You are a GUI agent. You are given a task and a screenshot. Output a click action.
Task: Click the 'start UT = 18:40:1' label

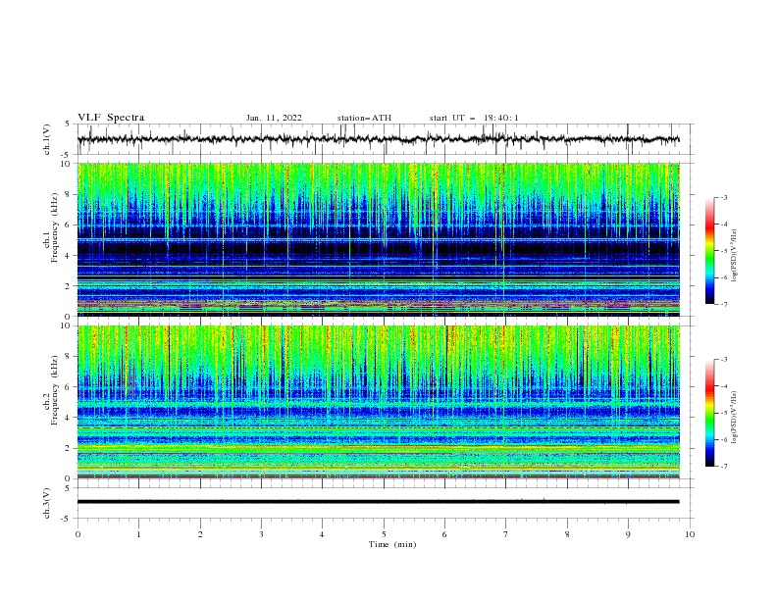pyautogui.click(x=474, y=118)
